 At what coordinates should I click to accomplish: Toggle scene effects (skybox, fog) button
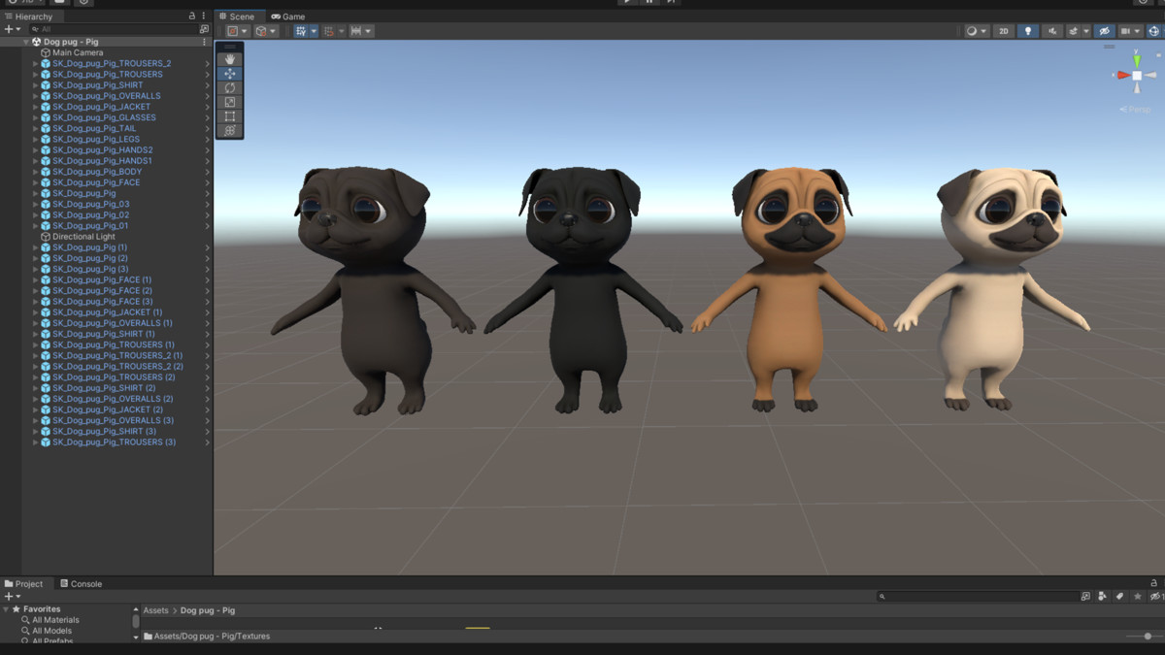(x=1073, y=31)
